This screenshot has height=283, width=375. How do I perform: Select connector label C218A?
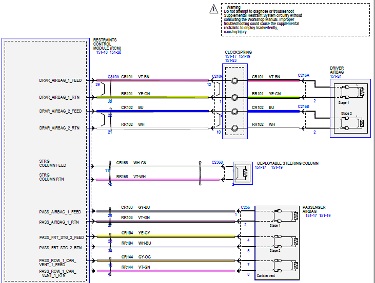(218, 76)
